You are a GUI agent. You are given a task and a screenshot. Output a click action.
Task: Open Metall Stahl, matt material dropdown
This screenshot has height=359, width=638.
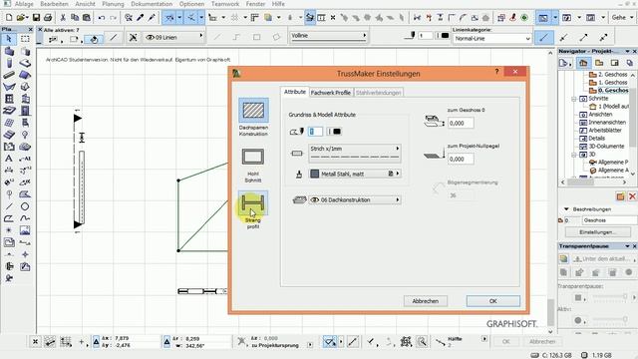coord(355,174)
